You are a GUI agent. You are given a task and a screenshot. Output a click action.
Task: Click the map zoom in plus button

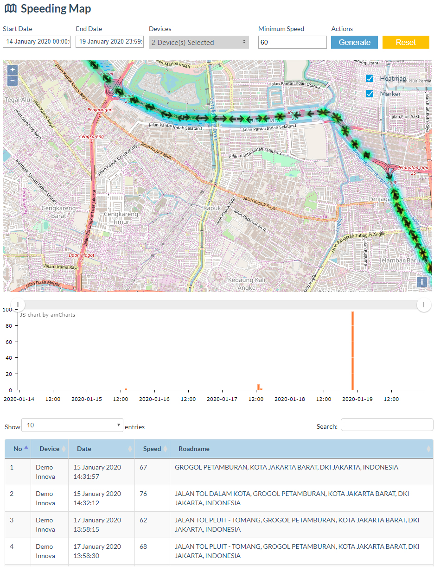pyautogui.click(x=13, y=70)
